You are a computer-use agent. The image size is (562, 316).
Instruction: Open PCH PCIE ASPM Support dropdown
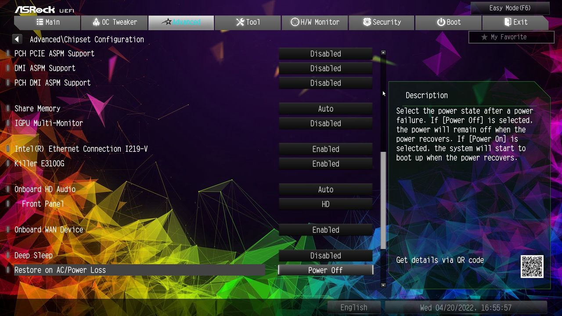326,54
